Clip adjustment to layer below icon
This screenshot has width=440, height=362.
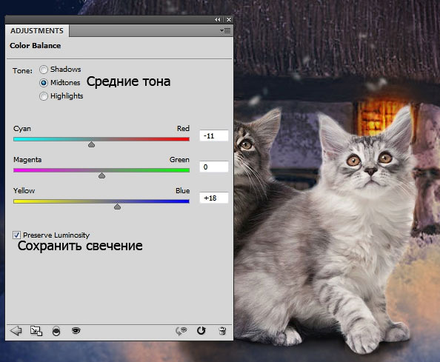(x=56, y=331)
